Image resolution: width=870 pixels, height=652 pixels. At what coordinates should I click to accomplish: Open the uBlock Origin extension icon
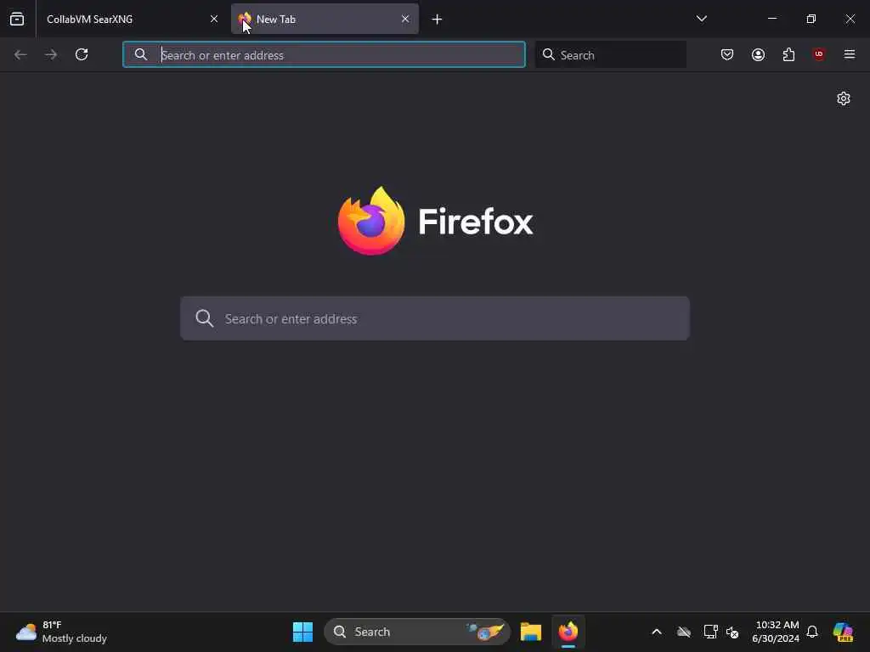(819, 54)
